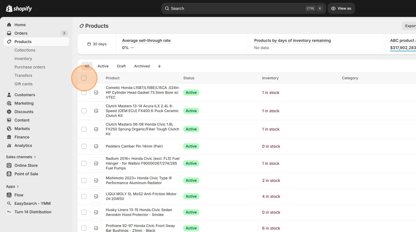Open the 30 days date range picker
The width and height of the screenshot is (416, 232).
97,44
